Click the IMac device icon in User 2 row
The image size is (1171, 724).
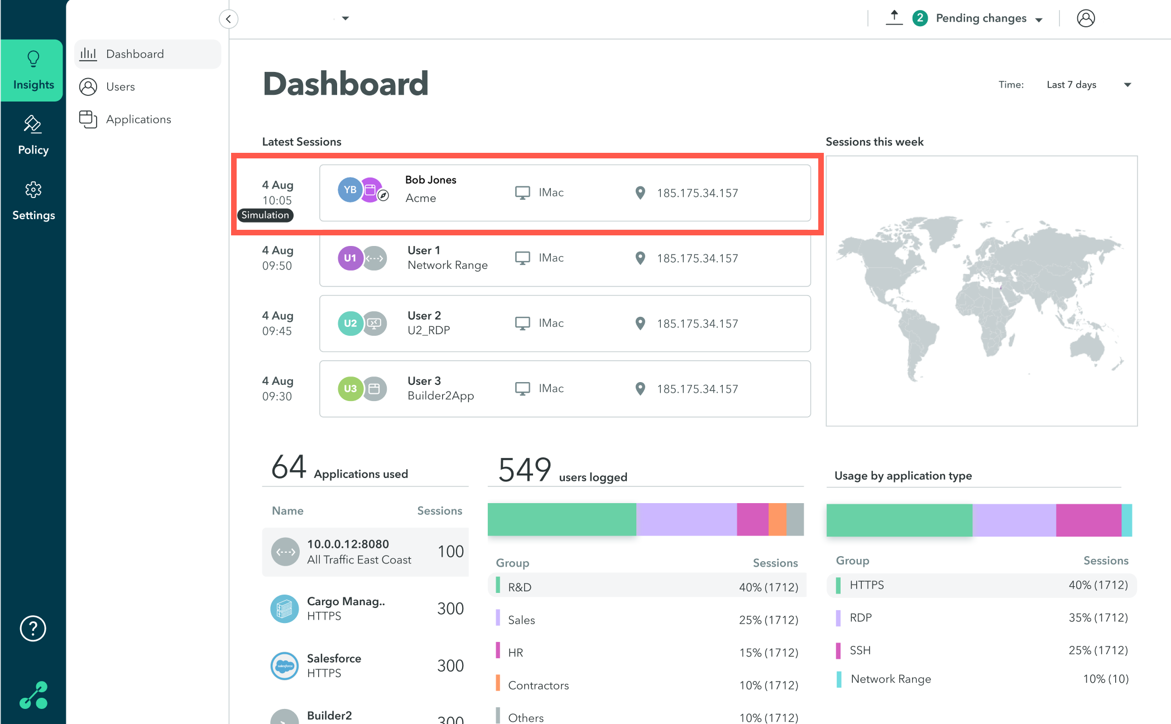(522, 324)
